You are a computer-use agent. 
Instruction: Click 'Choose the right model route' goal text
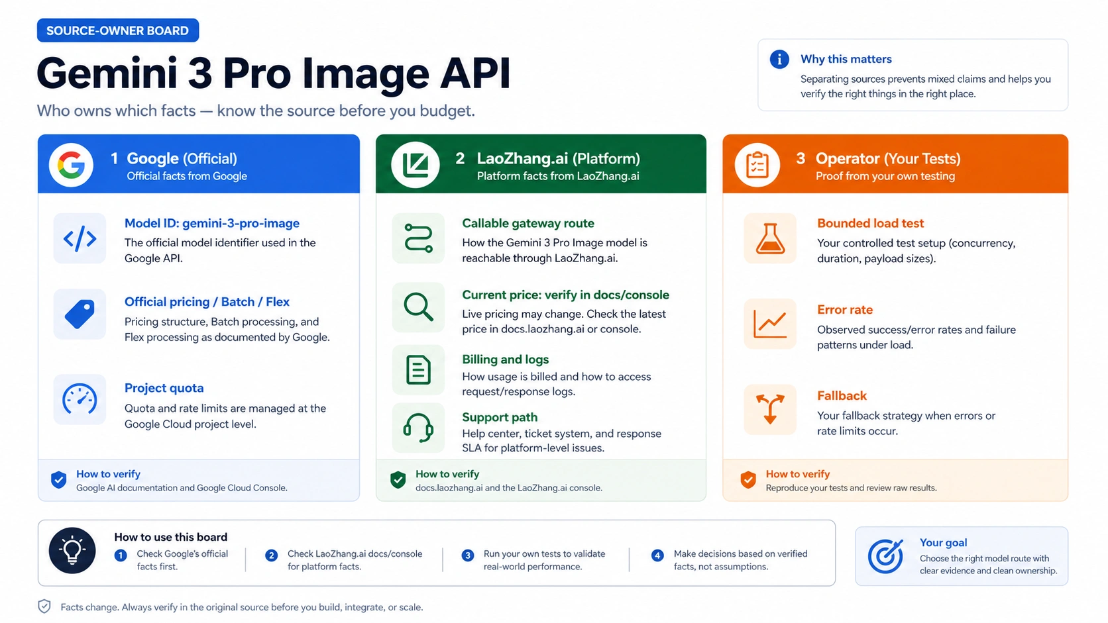click(x=988, y=565)
